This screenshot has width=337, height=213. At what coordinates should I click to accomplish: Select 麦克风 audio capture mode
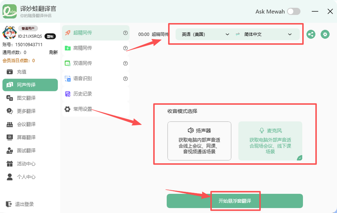point(270,141)
